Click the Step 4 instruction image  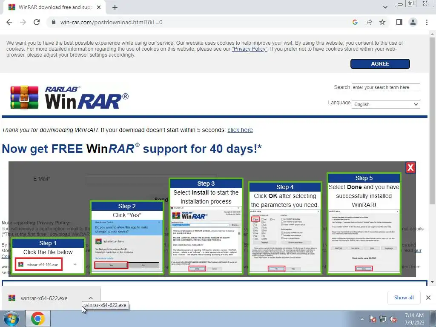click(x=285, y=228)
